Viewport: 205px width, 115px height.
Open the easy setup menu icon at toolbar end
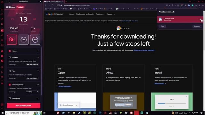point(203,5)
